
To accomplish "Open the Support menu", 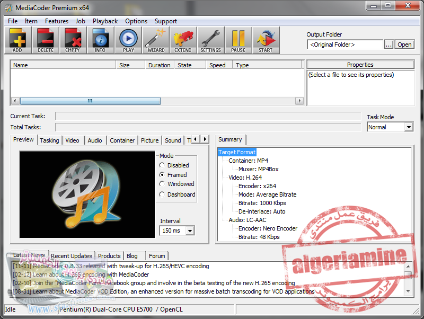I will click(x=166, y=21).
